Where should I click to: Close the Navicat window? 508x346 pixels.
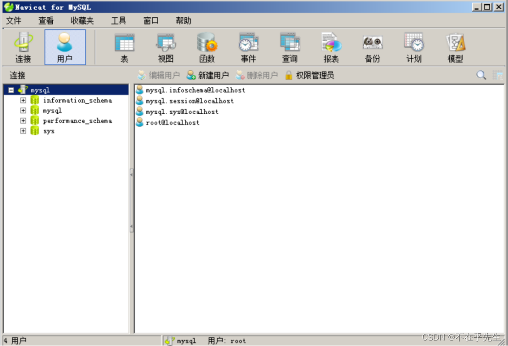click(499, 7)
